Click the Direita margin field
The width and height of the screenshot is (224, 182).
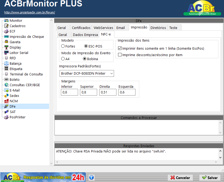click(x=108, y=92)
